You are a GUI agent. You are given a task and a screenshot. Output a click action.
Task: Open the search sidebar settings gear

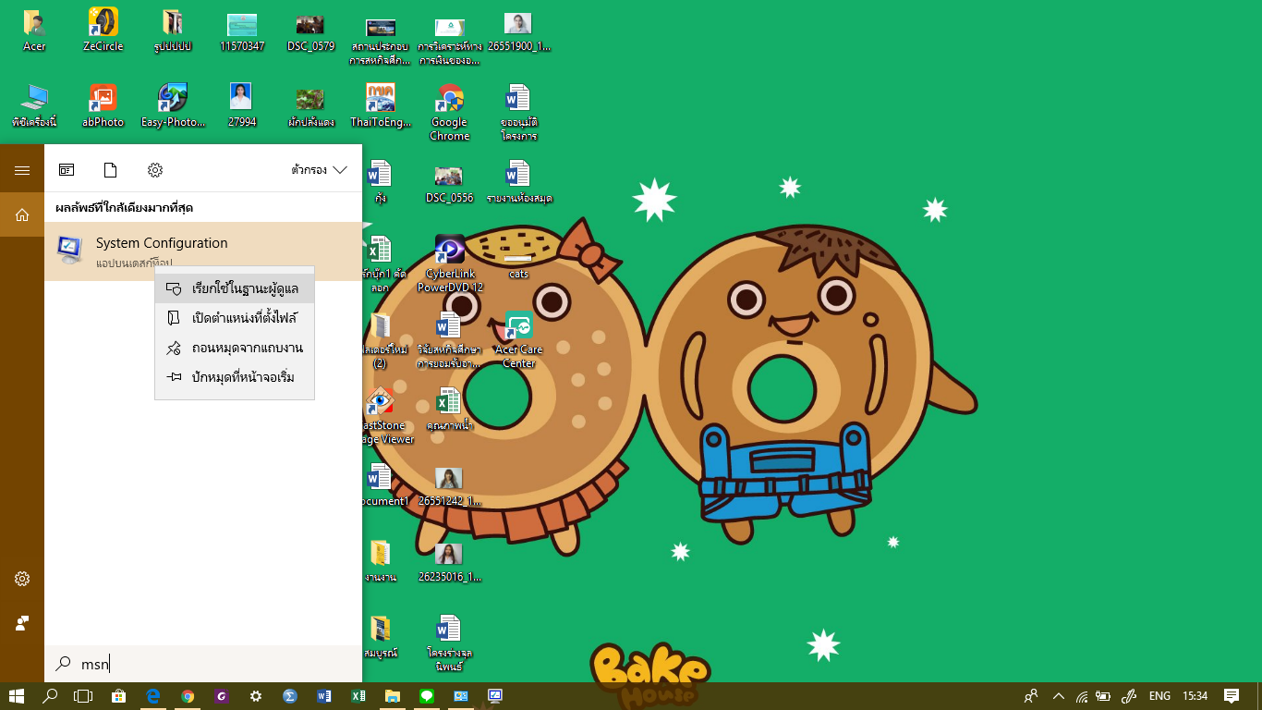click(22, 579)
